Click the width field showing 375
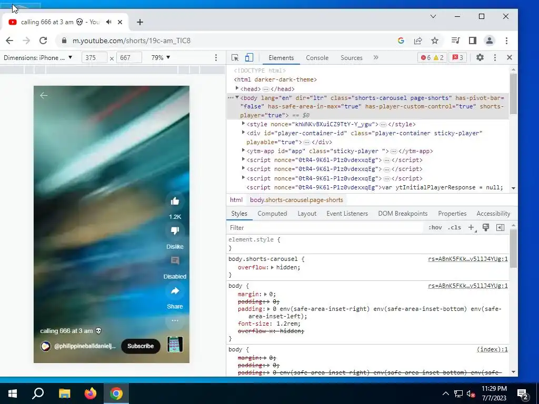 (x=94, y=58)
